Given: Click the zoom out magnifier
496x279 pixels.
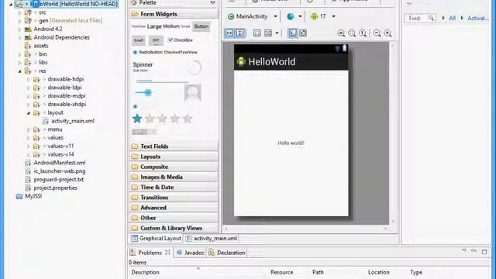Looking at the screenshot, I should tap(377, 33).
